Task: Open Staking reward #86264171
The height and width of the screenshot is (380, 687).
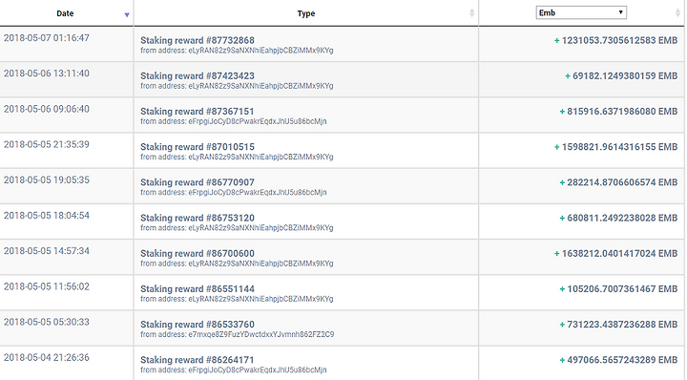Action: pyautogui.click(x=198, y=360)
